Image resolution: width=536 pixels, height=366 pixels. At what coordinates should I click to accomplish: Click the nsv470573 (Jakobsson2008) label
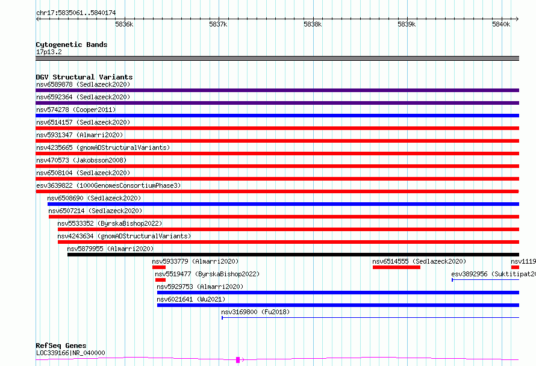(x=81, y=160)
